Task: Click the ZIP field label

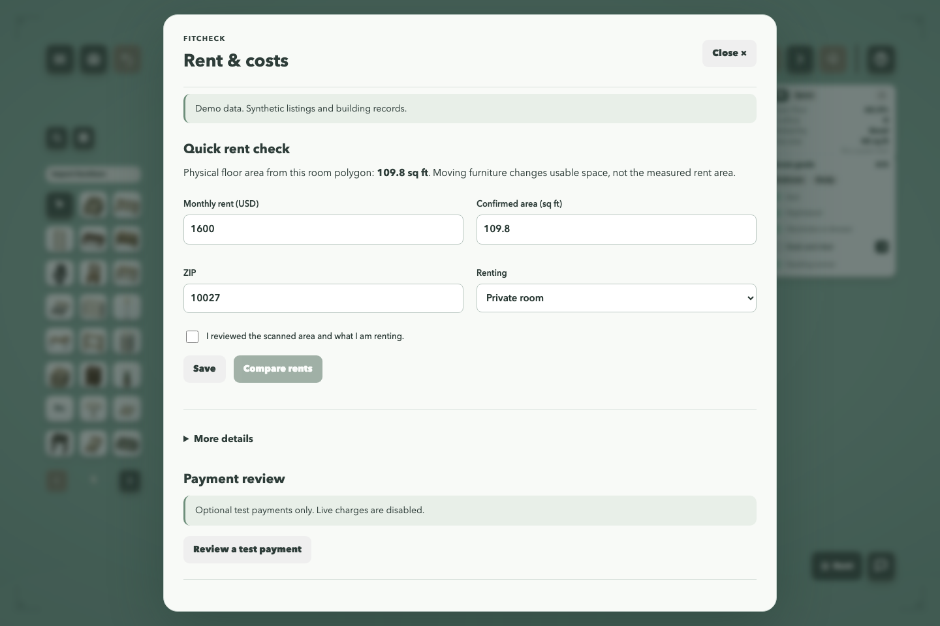Action: click(190, 273)
